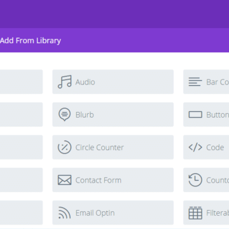Select the Email Optin module
229x229 pixels.
point(113,212)
